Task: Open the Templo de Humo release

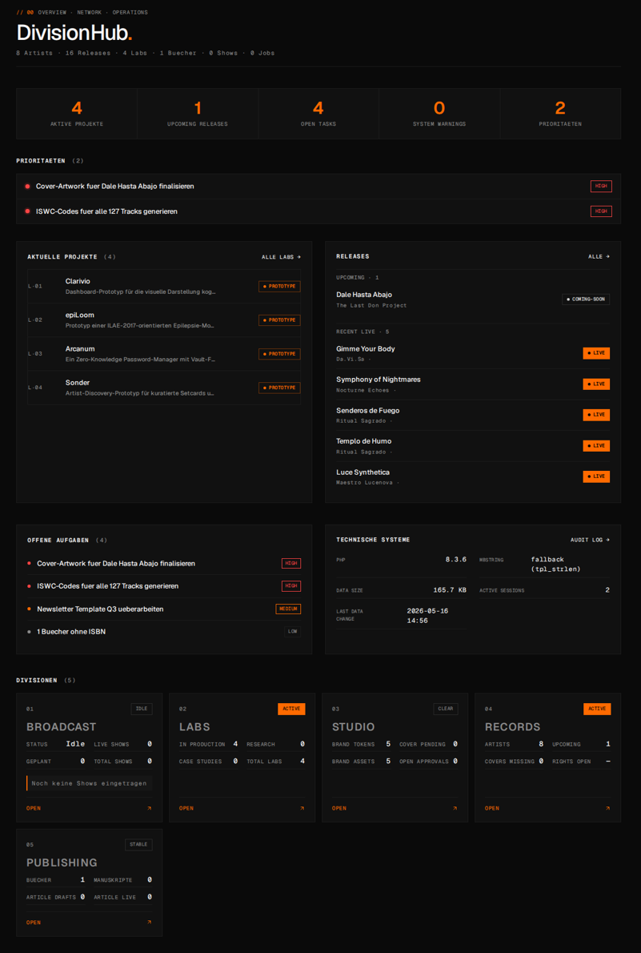Action: point(473,446)
